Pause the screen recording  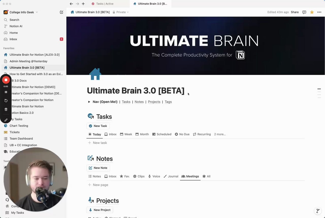[6, 92]
